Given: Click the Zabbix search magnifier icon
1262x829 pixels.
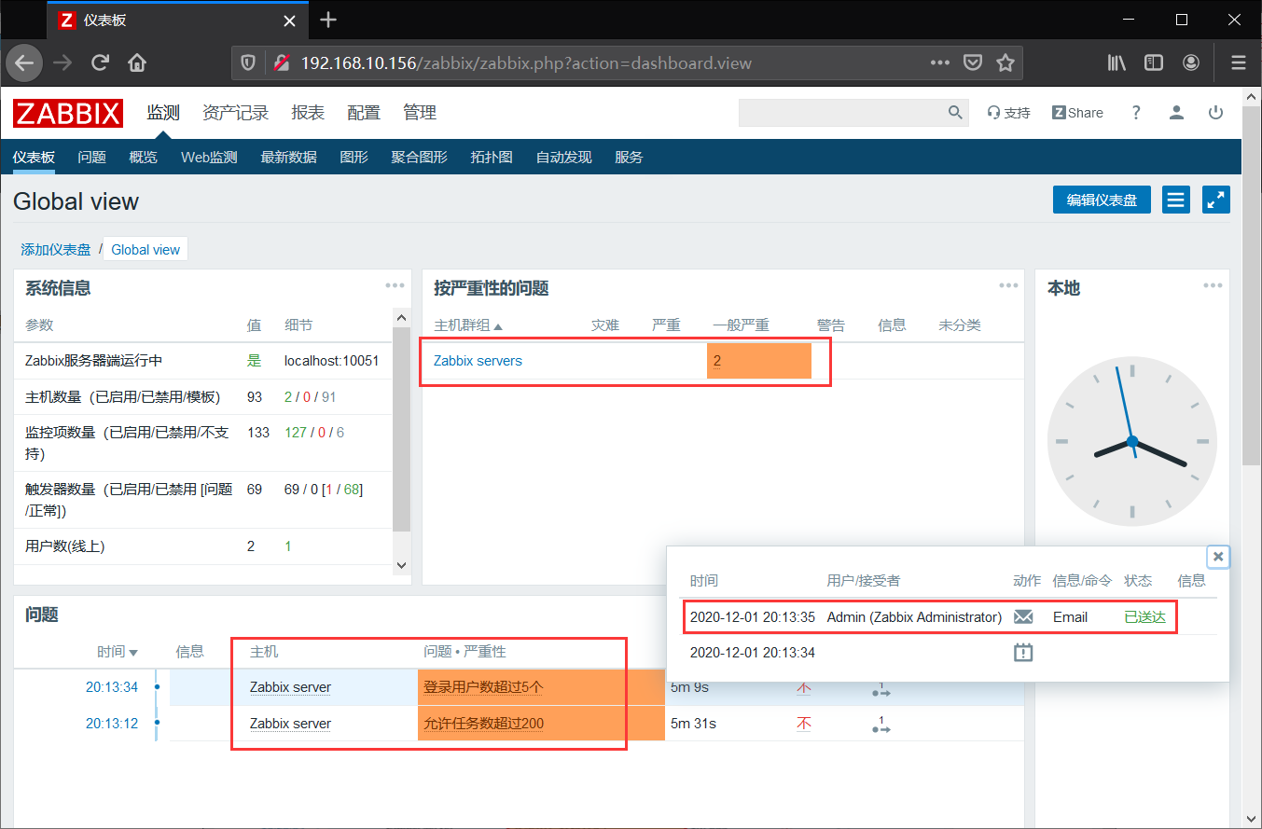Looking at the screenshot, I should click(x=955, y=113).
